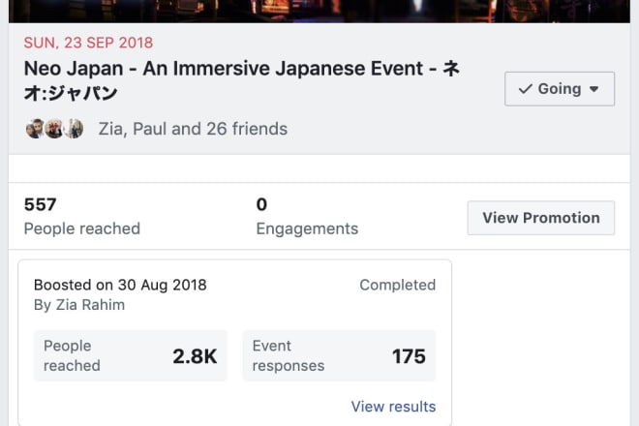Click the 557 People reached stat
639x426 pixels.
click(82, 217)
